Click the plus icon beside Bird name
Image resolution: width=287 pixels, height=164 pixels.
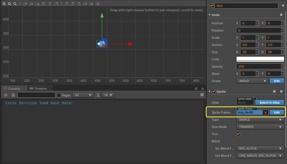(283, 6)
